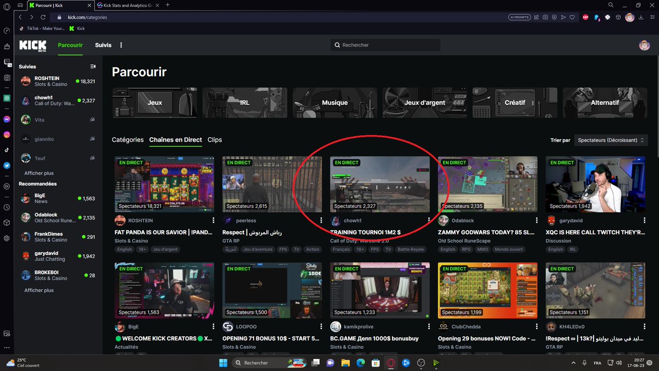The image size is (659, 371).
Task: Click the Kick Beta logo
Action: pyautogui.click(x=33, y=45)
